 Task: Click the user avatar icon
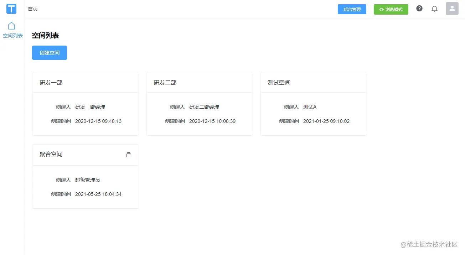[452, 9]
